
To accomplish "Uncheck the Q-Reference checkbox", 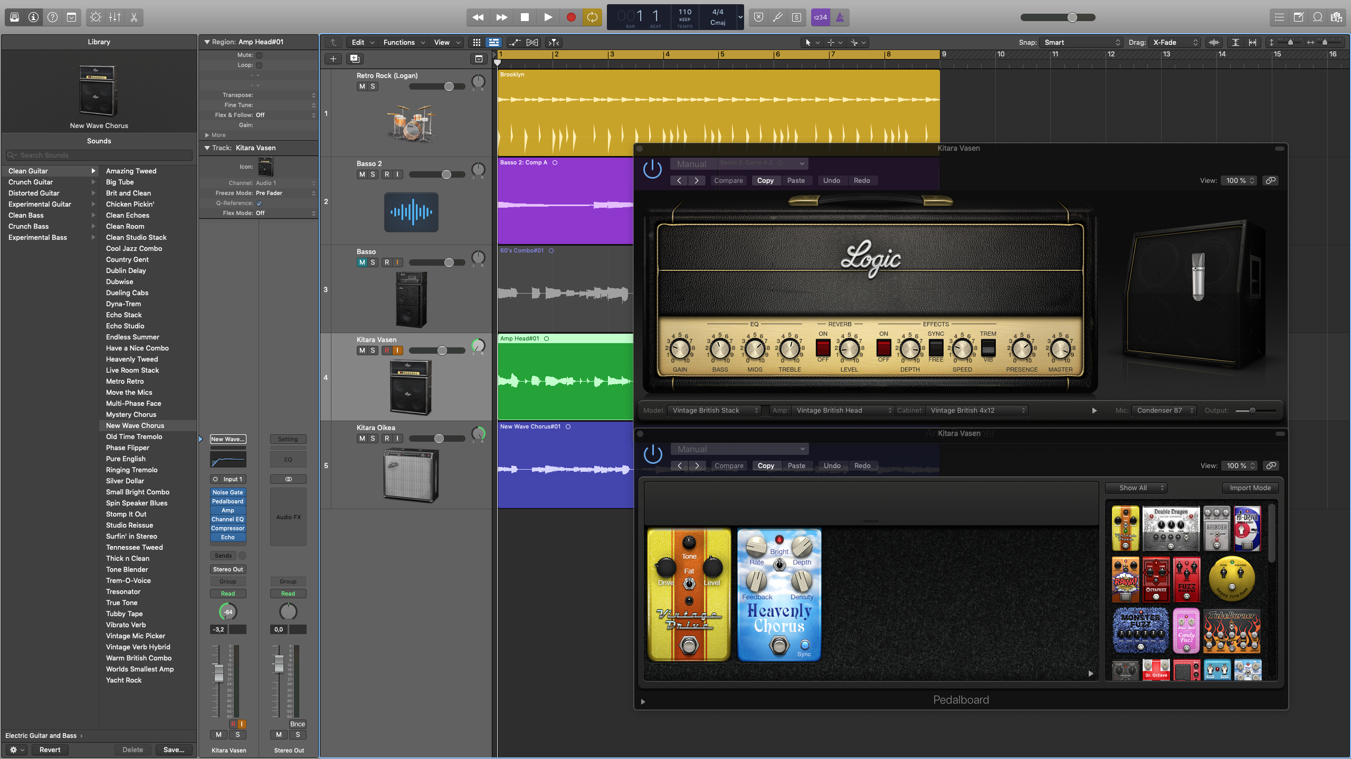I will tap(259, 203).
